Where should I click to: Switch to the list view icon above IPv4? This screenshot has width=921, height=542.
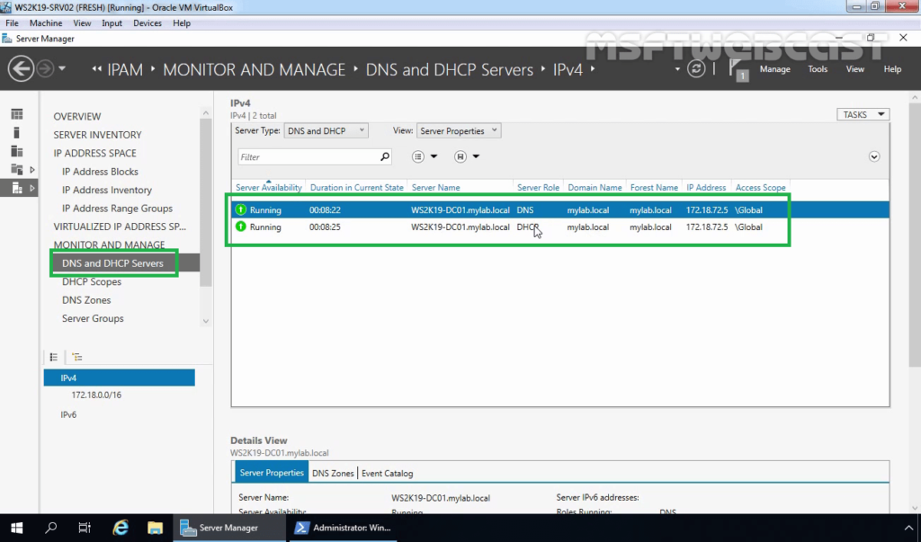[53, 357]
